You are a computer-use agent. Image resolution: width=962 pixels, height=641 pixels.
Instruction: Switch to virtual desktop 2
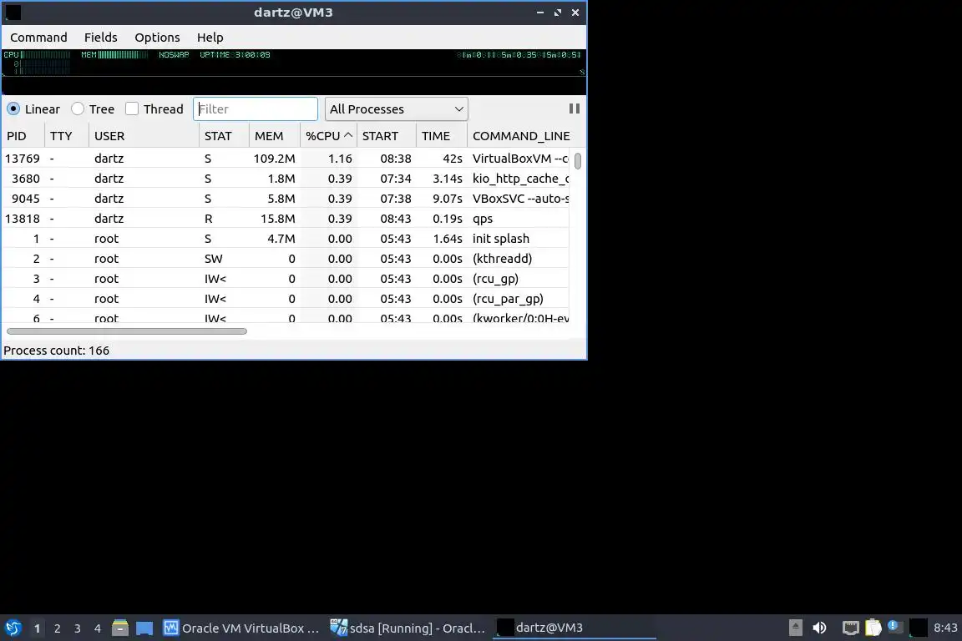[57, 628]
